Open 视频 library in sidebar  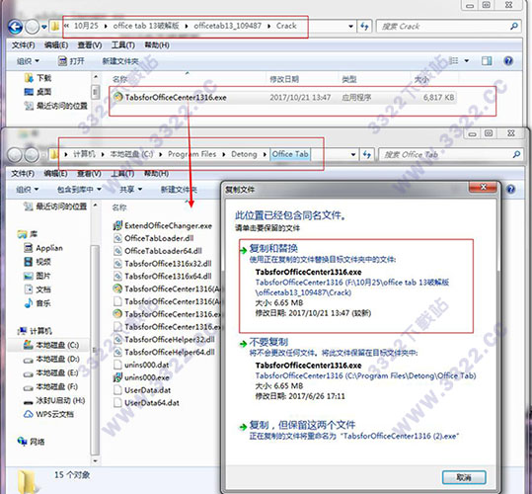pyautogui.click(x=38, y=262)
